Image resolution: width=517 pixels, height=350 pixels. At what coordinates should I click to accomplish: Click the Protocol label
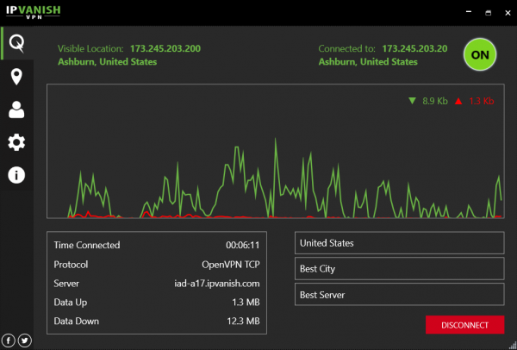pyautogui.click(x=71, y=265)
